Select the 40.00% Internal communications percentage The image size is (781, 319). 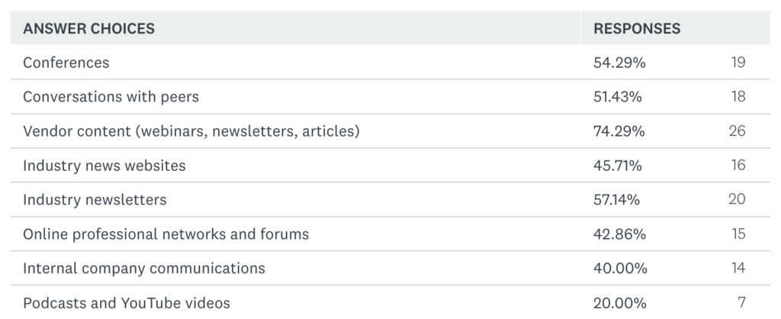coord(621,269)
